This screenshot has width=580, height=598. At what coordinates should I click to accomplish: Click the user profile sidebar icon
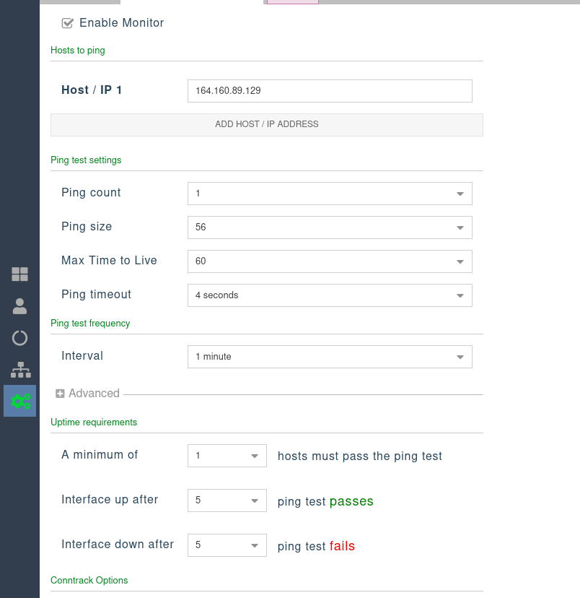(19, 306)
